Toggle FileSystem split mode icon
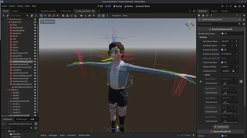This screenshot has height=138, width=247. pos(36,124)
